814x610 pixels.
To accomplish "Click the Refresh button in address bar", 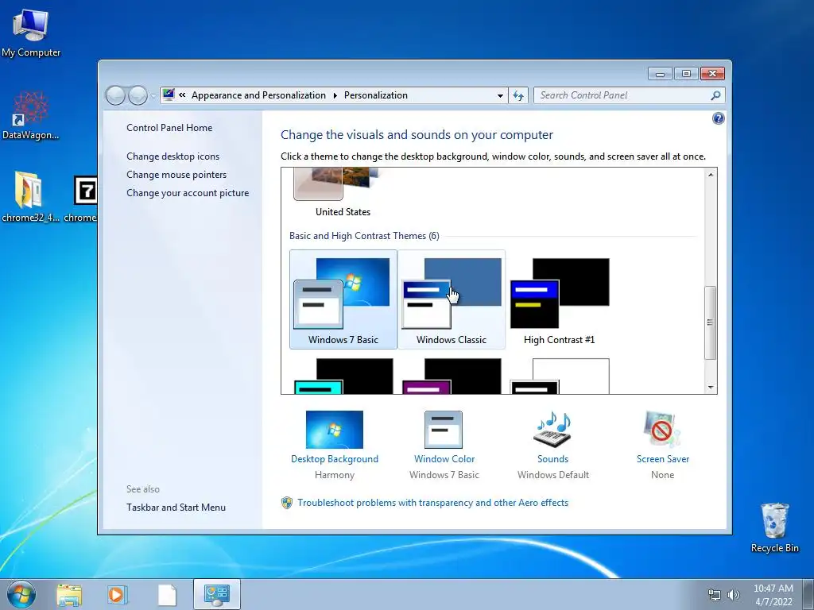I will point(518,95).
